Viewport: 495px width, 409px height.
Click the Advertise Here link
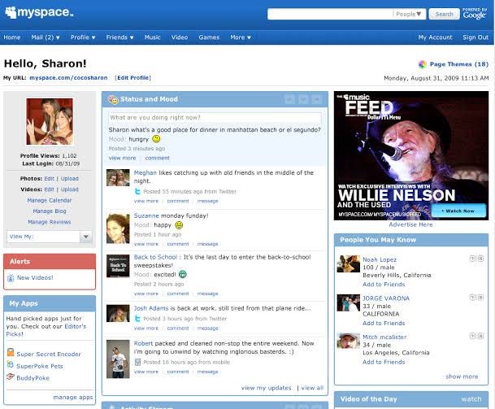pyautogui.click(x=410, y=224)
